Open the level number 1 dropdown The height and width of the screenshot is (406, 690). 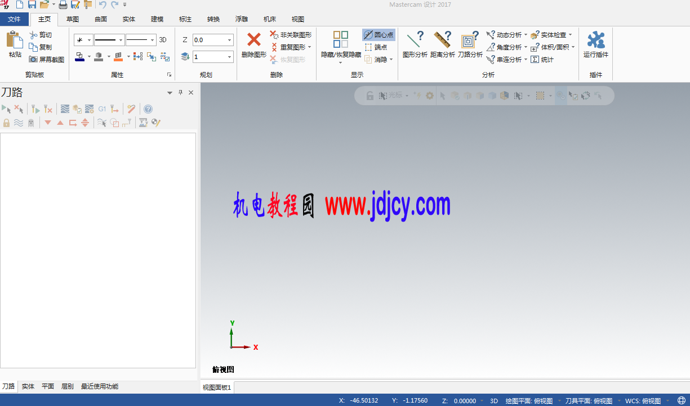point(229,57)
